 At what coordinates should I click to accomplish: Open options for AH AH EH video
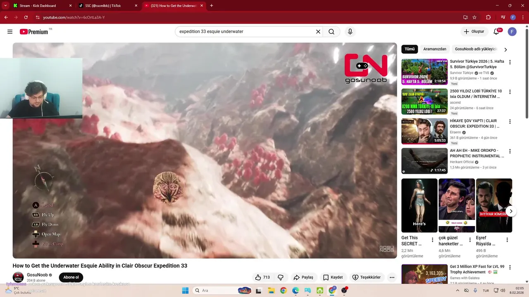[510, 151]
